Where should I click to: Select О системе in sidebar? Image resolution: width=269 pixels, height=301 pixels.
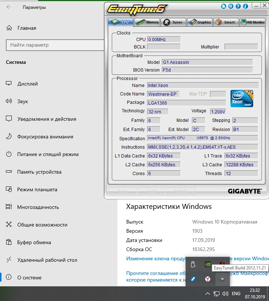click(29, 278)
